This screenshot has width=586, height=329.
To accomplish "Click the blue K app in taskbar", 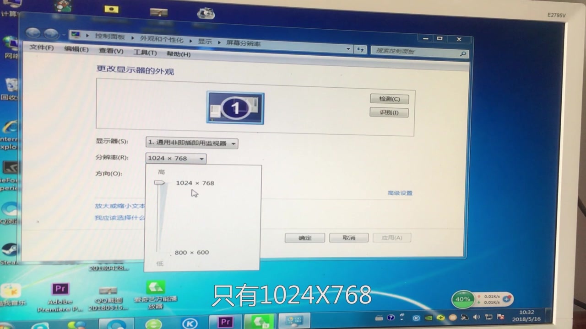I will point(190,324).
